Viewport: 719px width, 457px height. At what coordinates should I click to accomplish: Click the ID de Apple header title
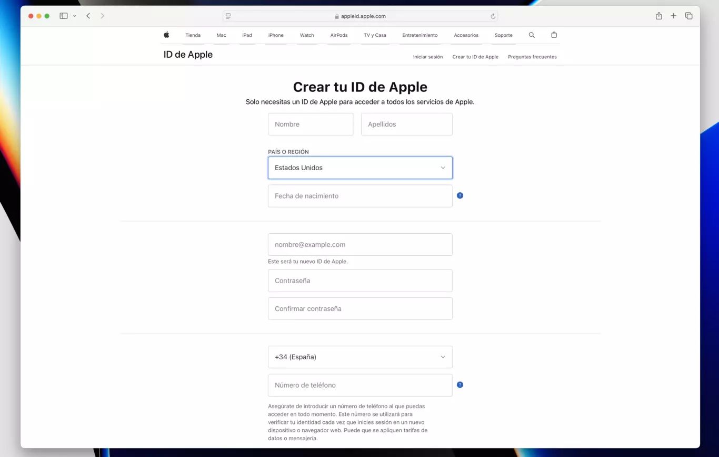click(x=188, y=55)
